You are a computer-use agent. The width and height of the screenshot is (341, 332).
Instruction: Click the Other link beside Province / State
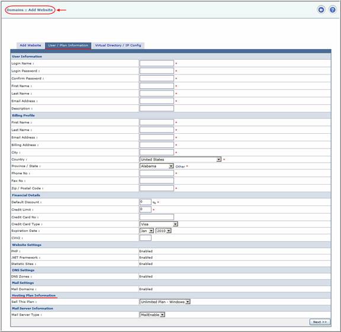click(x=180, y=166)
